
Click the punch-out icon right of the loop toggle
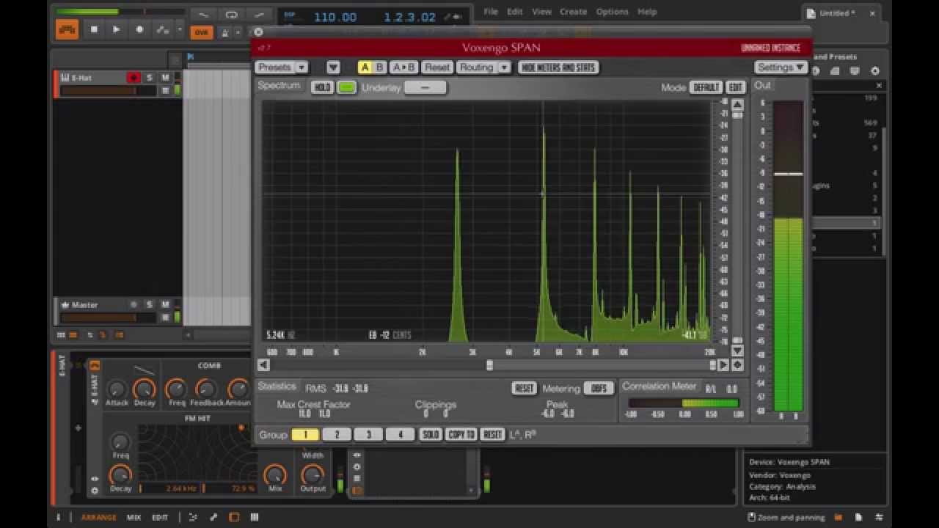point(259,15)
